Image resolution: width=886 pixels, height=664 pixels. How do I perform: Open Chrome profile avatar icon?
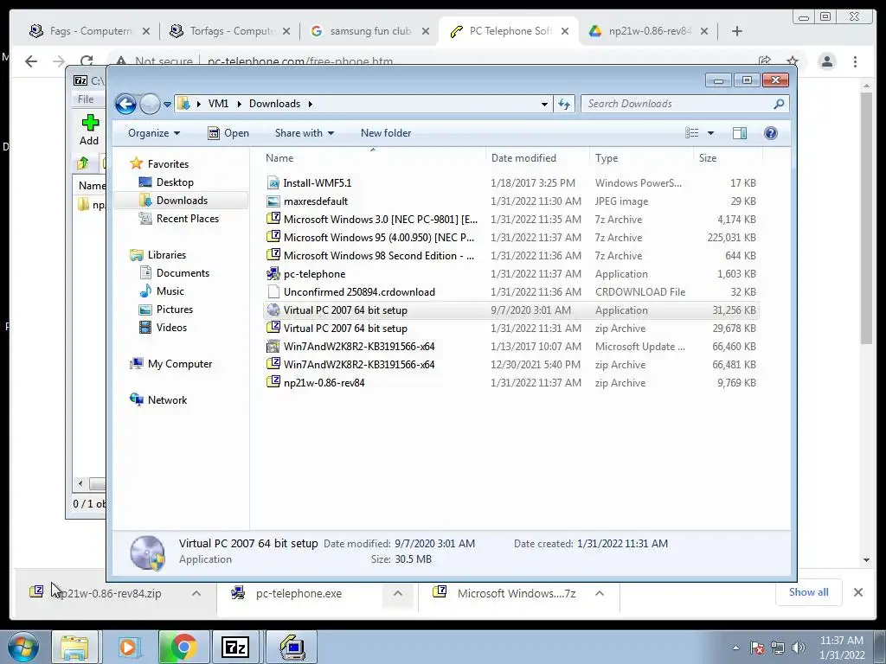[x=826, y=61]
